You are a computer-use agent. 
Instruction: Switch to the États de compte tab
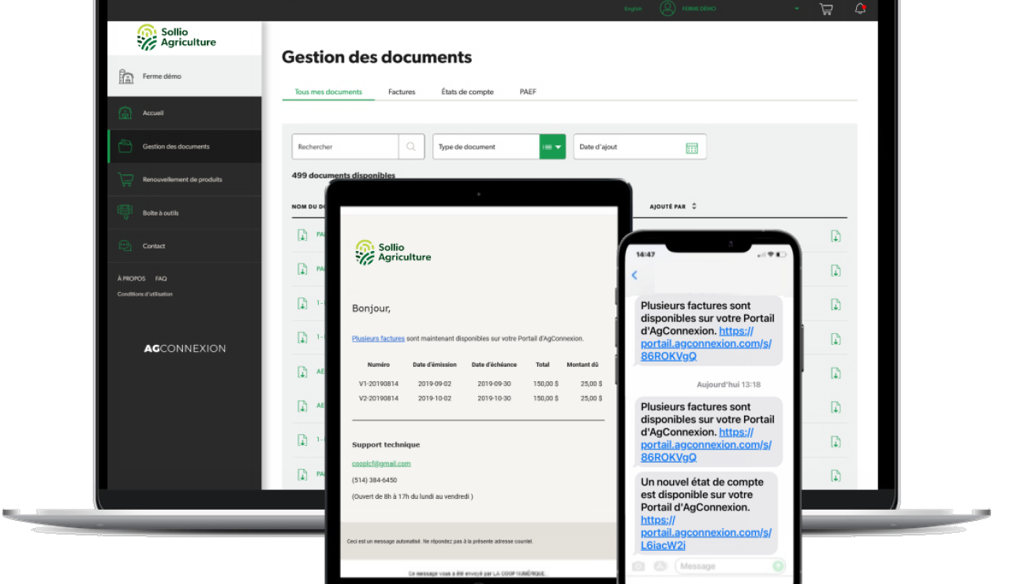(467, 92)
